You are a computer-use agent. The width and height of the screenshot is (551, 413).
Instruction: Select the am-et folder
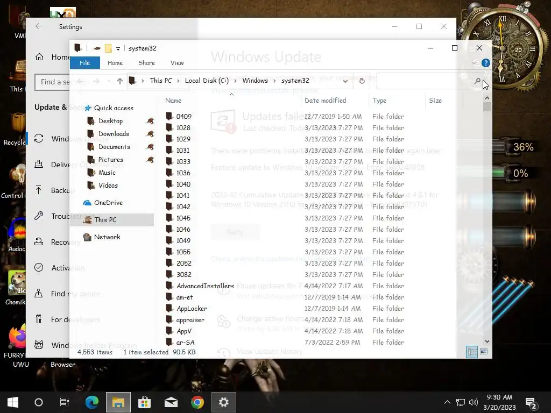point(185,297)
